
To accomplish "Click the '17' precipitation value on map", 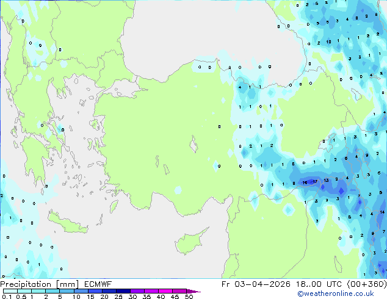I will click(315, 182).
